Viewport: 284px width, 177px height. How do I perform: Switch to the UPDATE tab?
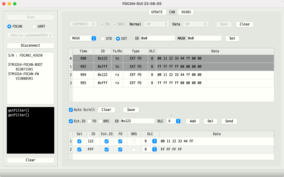coord(157,12)
